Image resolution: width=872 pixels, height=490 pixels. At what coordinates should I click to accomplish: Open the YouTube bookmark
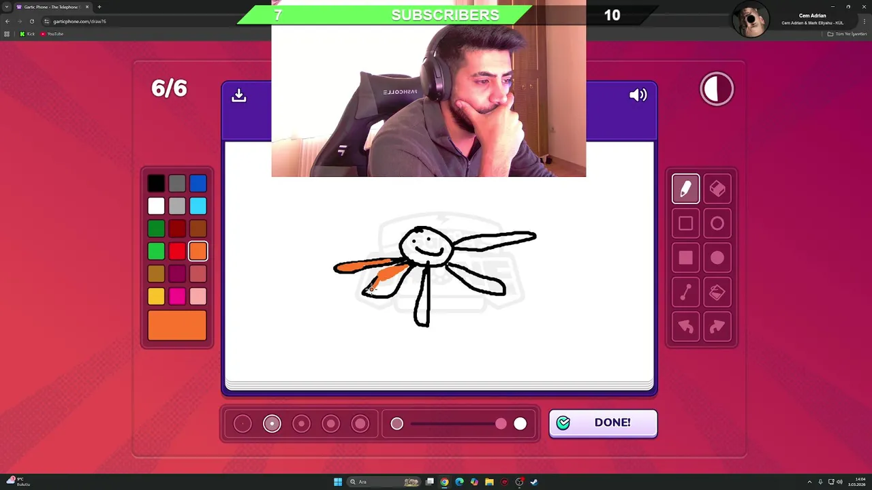click(52, 34)
